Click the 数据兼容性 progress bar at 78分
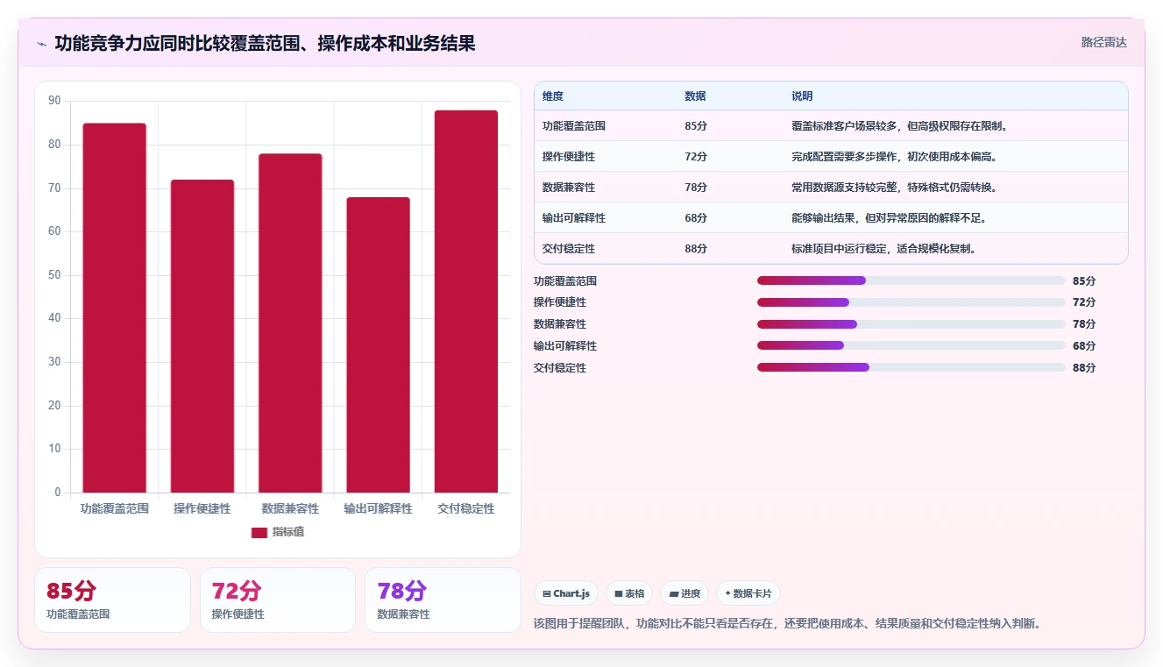 tap(911, 324)
